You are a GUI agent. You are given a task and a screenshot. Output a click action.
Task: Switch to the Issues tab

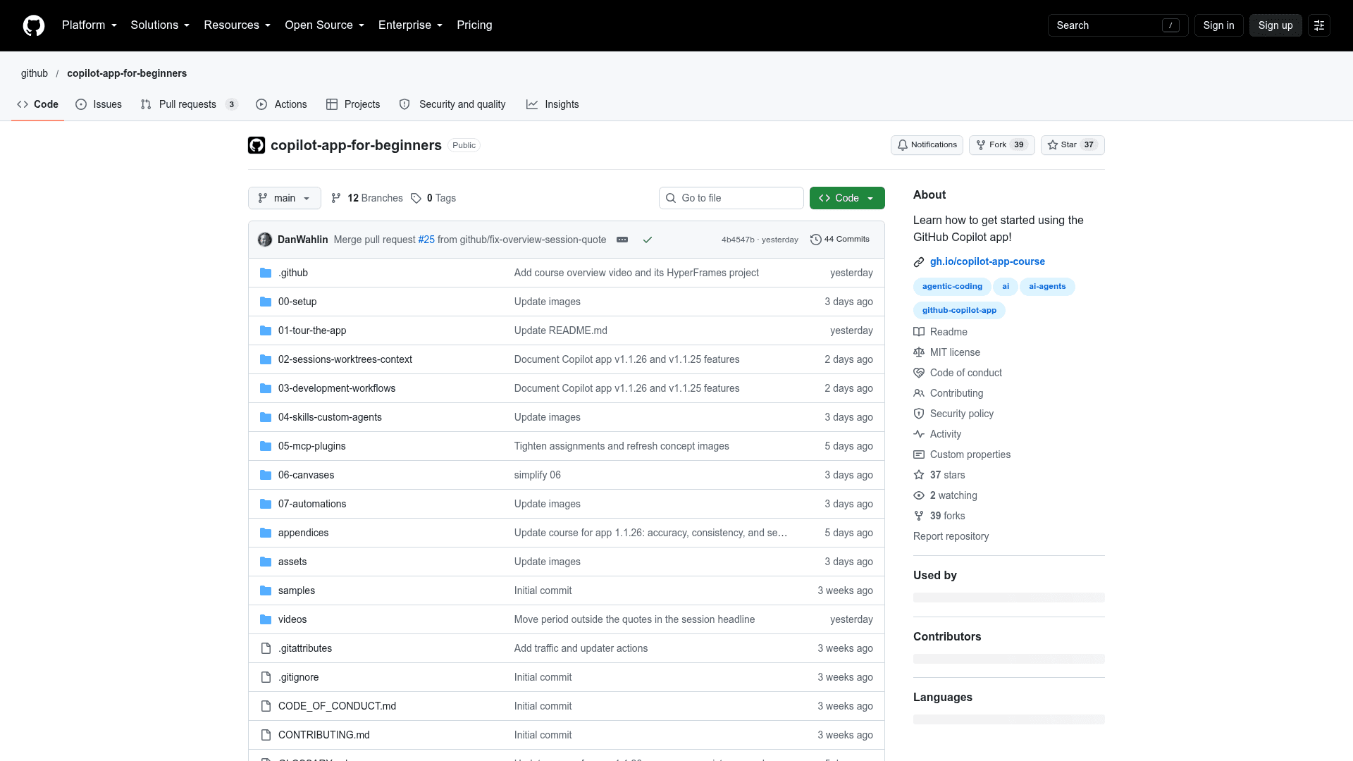99,104
